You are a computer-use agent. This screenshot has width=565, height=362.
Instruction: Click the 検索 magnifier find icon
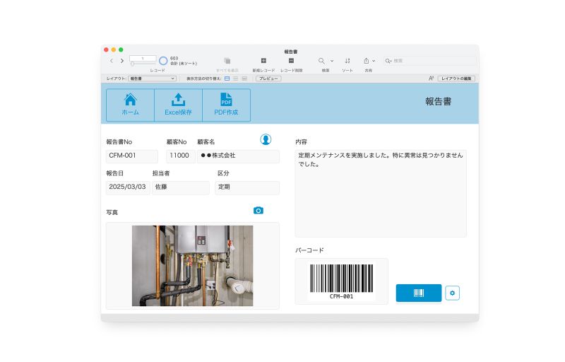pos(321,61)
